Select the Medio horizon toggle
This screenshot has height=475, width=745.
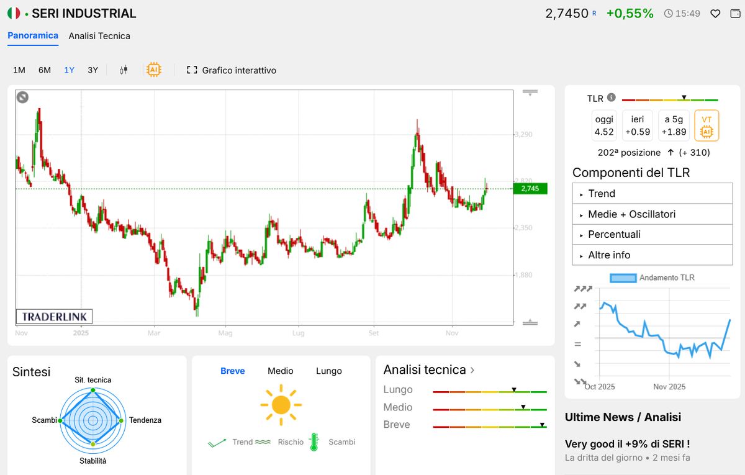click(281, 371)
